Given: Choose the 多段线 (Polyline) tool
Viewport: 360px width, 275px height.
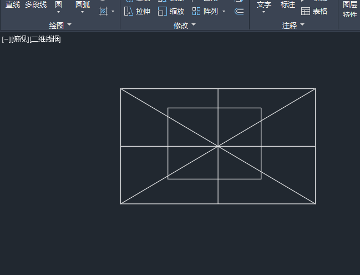Looking at the screenshot, I should (x=36, y=4).
